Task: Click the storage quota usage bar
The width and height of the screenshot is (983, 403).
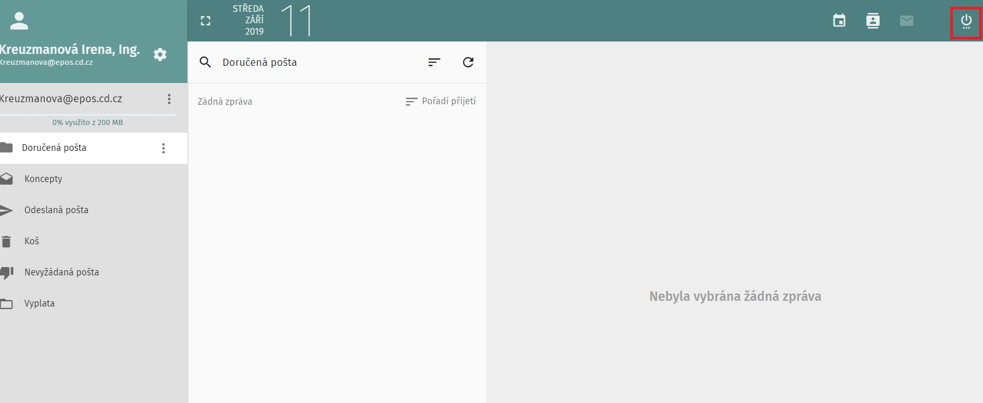Action: pos(88,114)
